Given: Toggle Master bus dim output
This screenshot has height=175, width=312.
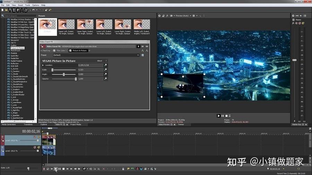Looking at the screenshot, I should pyautogui.click(x=301, y=16).
